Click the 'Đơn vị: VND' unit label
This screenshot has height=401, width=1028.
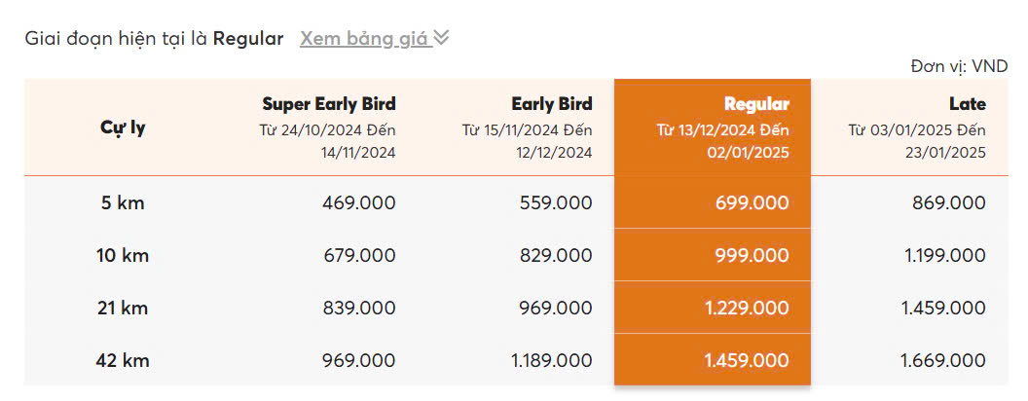[x=959, y=66]
